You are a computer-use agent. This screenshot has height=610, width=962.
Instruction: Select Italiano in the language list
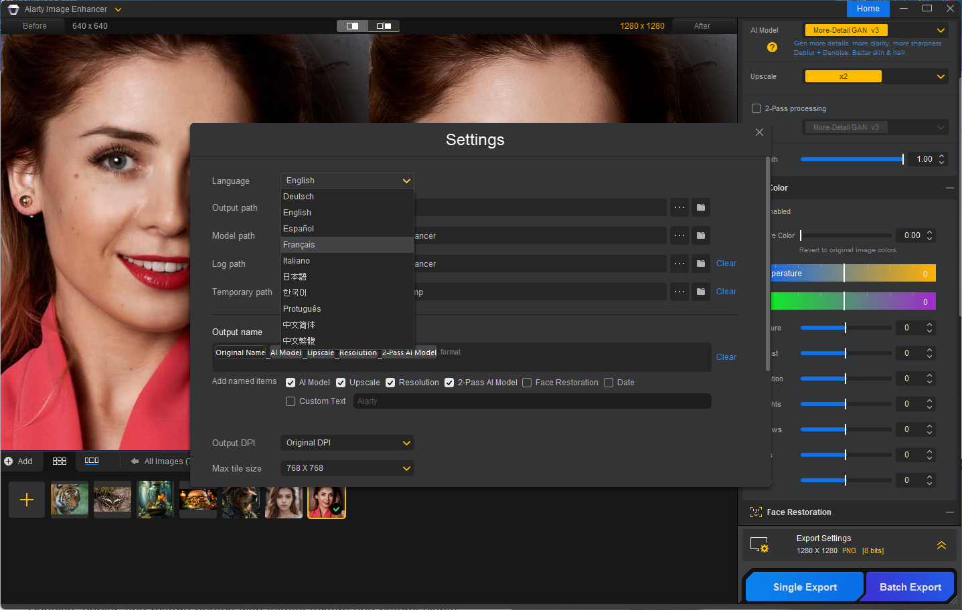click(x=297, y=261)
